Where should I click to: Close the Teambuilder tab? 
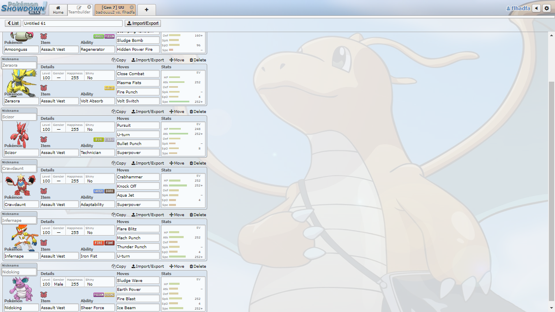point(89,7)
